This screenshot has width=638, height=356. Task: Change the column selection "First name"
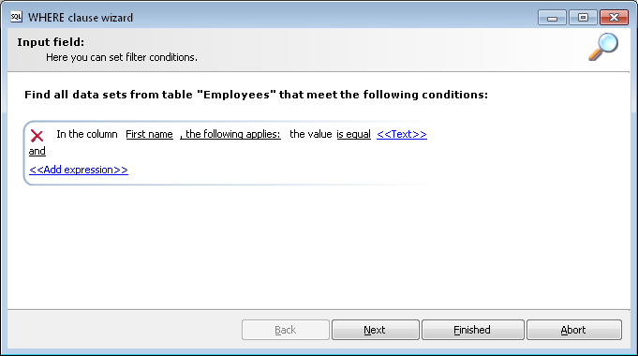tap(149, 134)
